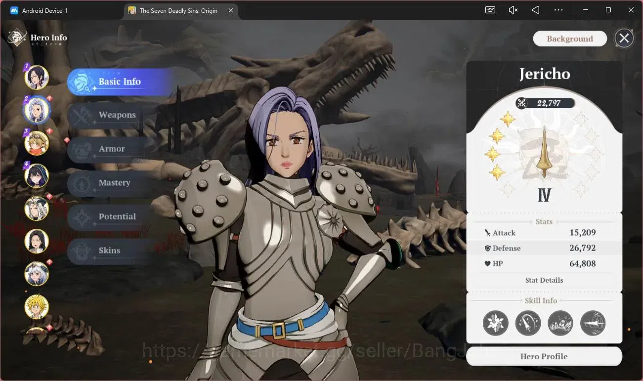The image size is (643, 381).
Task: Click the Defense stat value 26,792
Action: [x=582, y=248]
